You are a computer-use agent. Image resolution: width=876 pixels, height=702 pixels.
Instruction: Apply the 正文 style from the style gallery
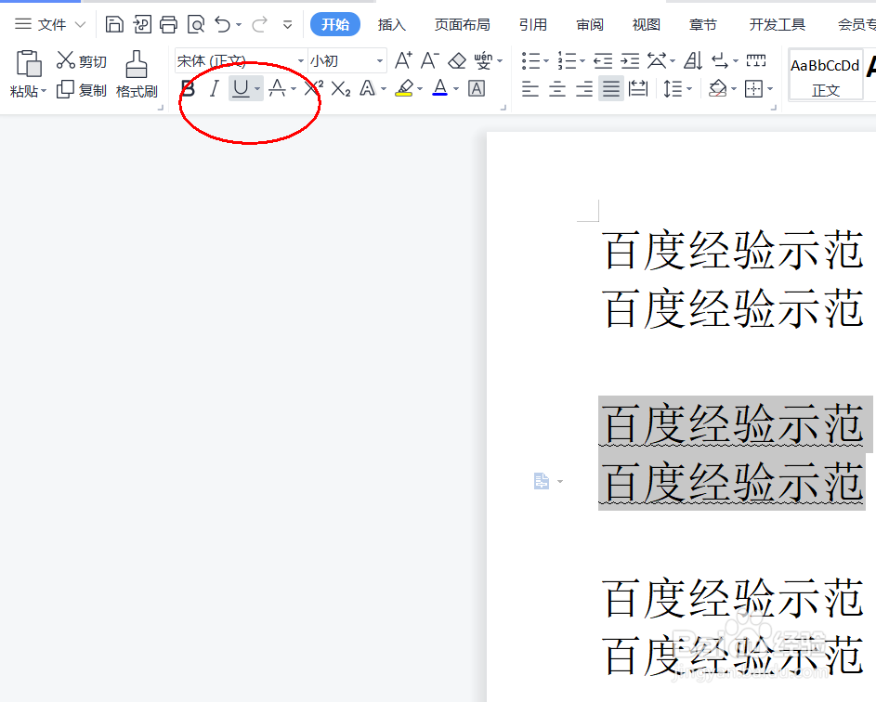tap(825, 74)
